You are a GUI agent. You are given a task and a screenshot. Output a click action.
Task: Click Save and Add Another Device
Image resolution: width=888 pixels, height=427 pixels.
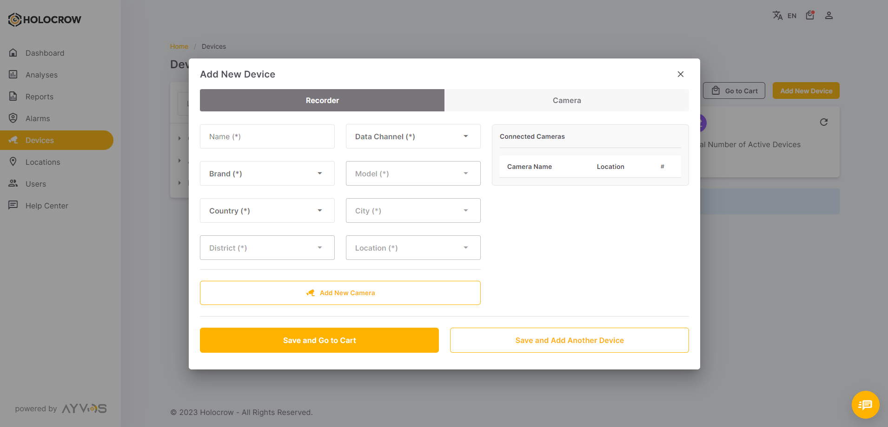(569, 340)
